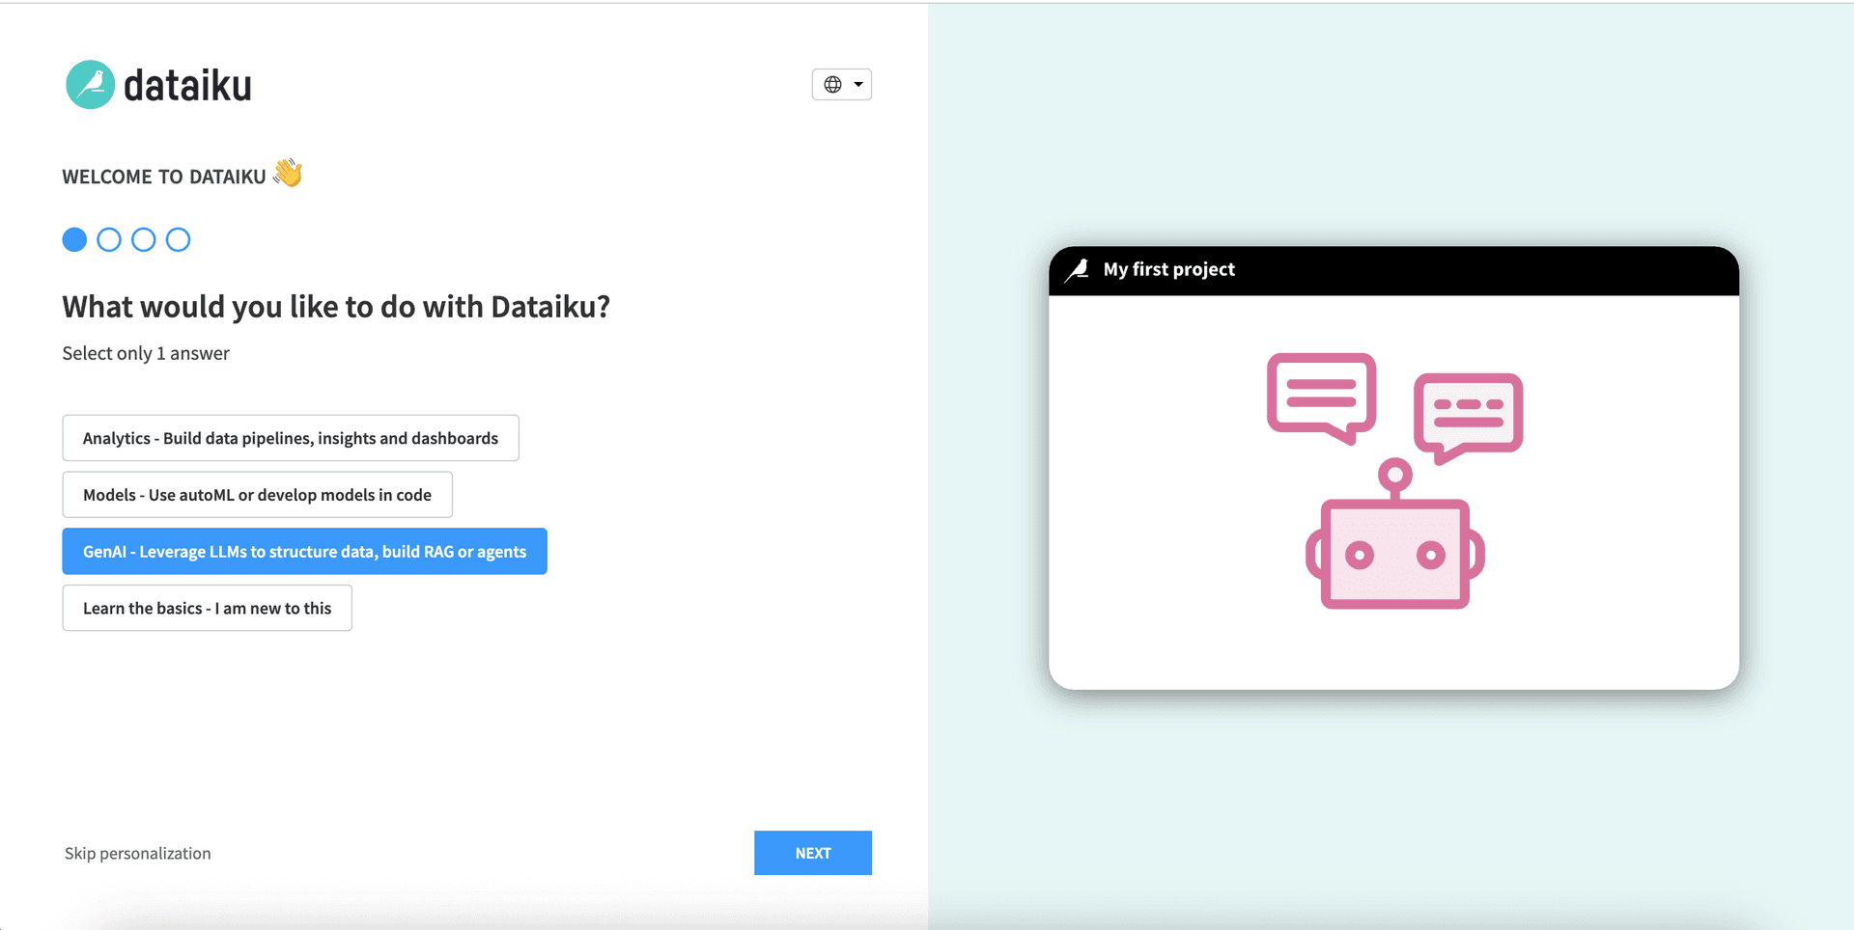This screenshot has height=930, width=1854.
Task: Click the NEXT button
Action: 813,853
